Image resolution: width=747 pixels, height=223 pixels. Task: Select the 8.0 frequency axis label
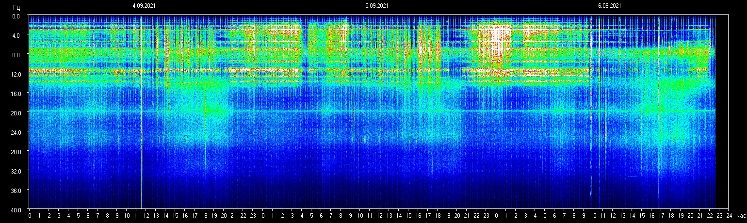click(x=16, y=55)
